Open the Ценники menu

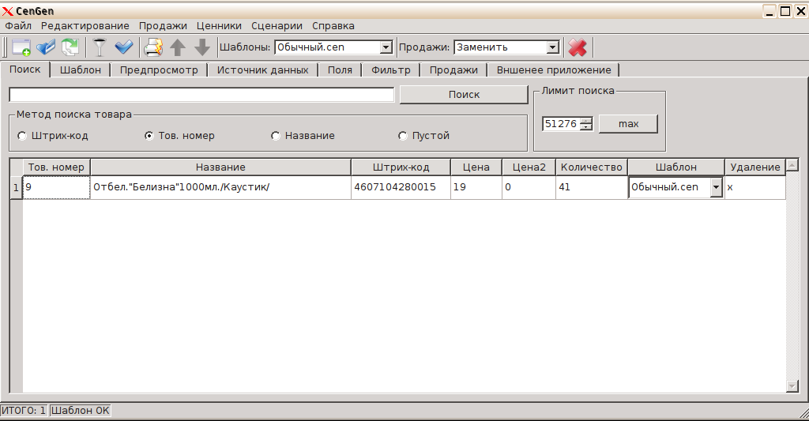(x=219, y=26)
